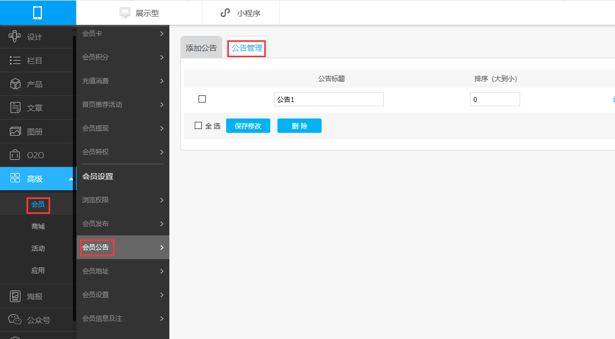The width and height of the screenshot is (615, 339).
Task: Click the 设计 design icon in the sidebar
Action: pyautogui.click(x=15, y=36)
